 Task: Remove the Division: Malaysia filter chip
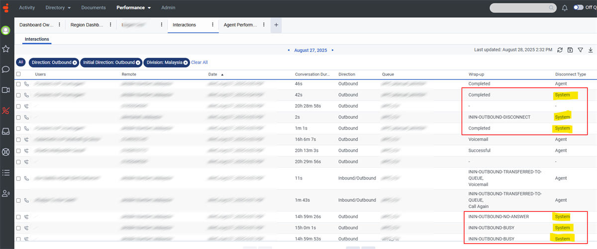[x=186, y=62]
